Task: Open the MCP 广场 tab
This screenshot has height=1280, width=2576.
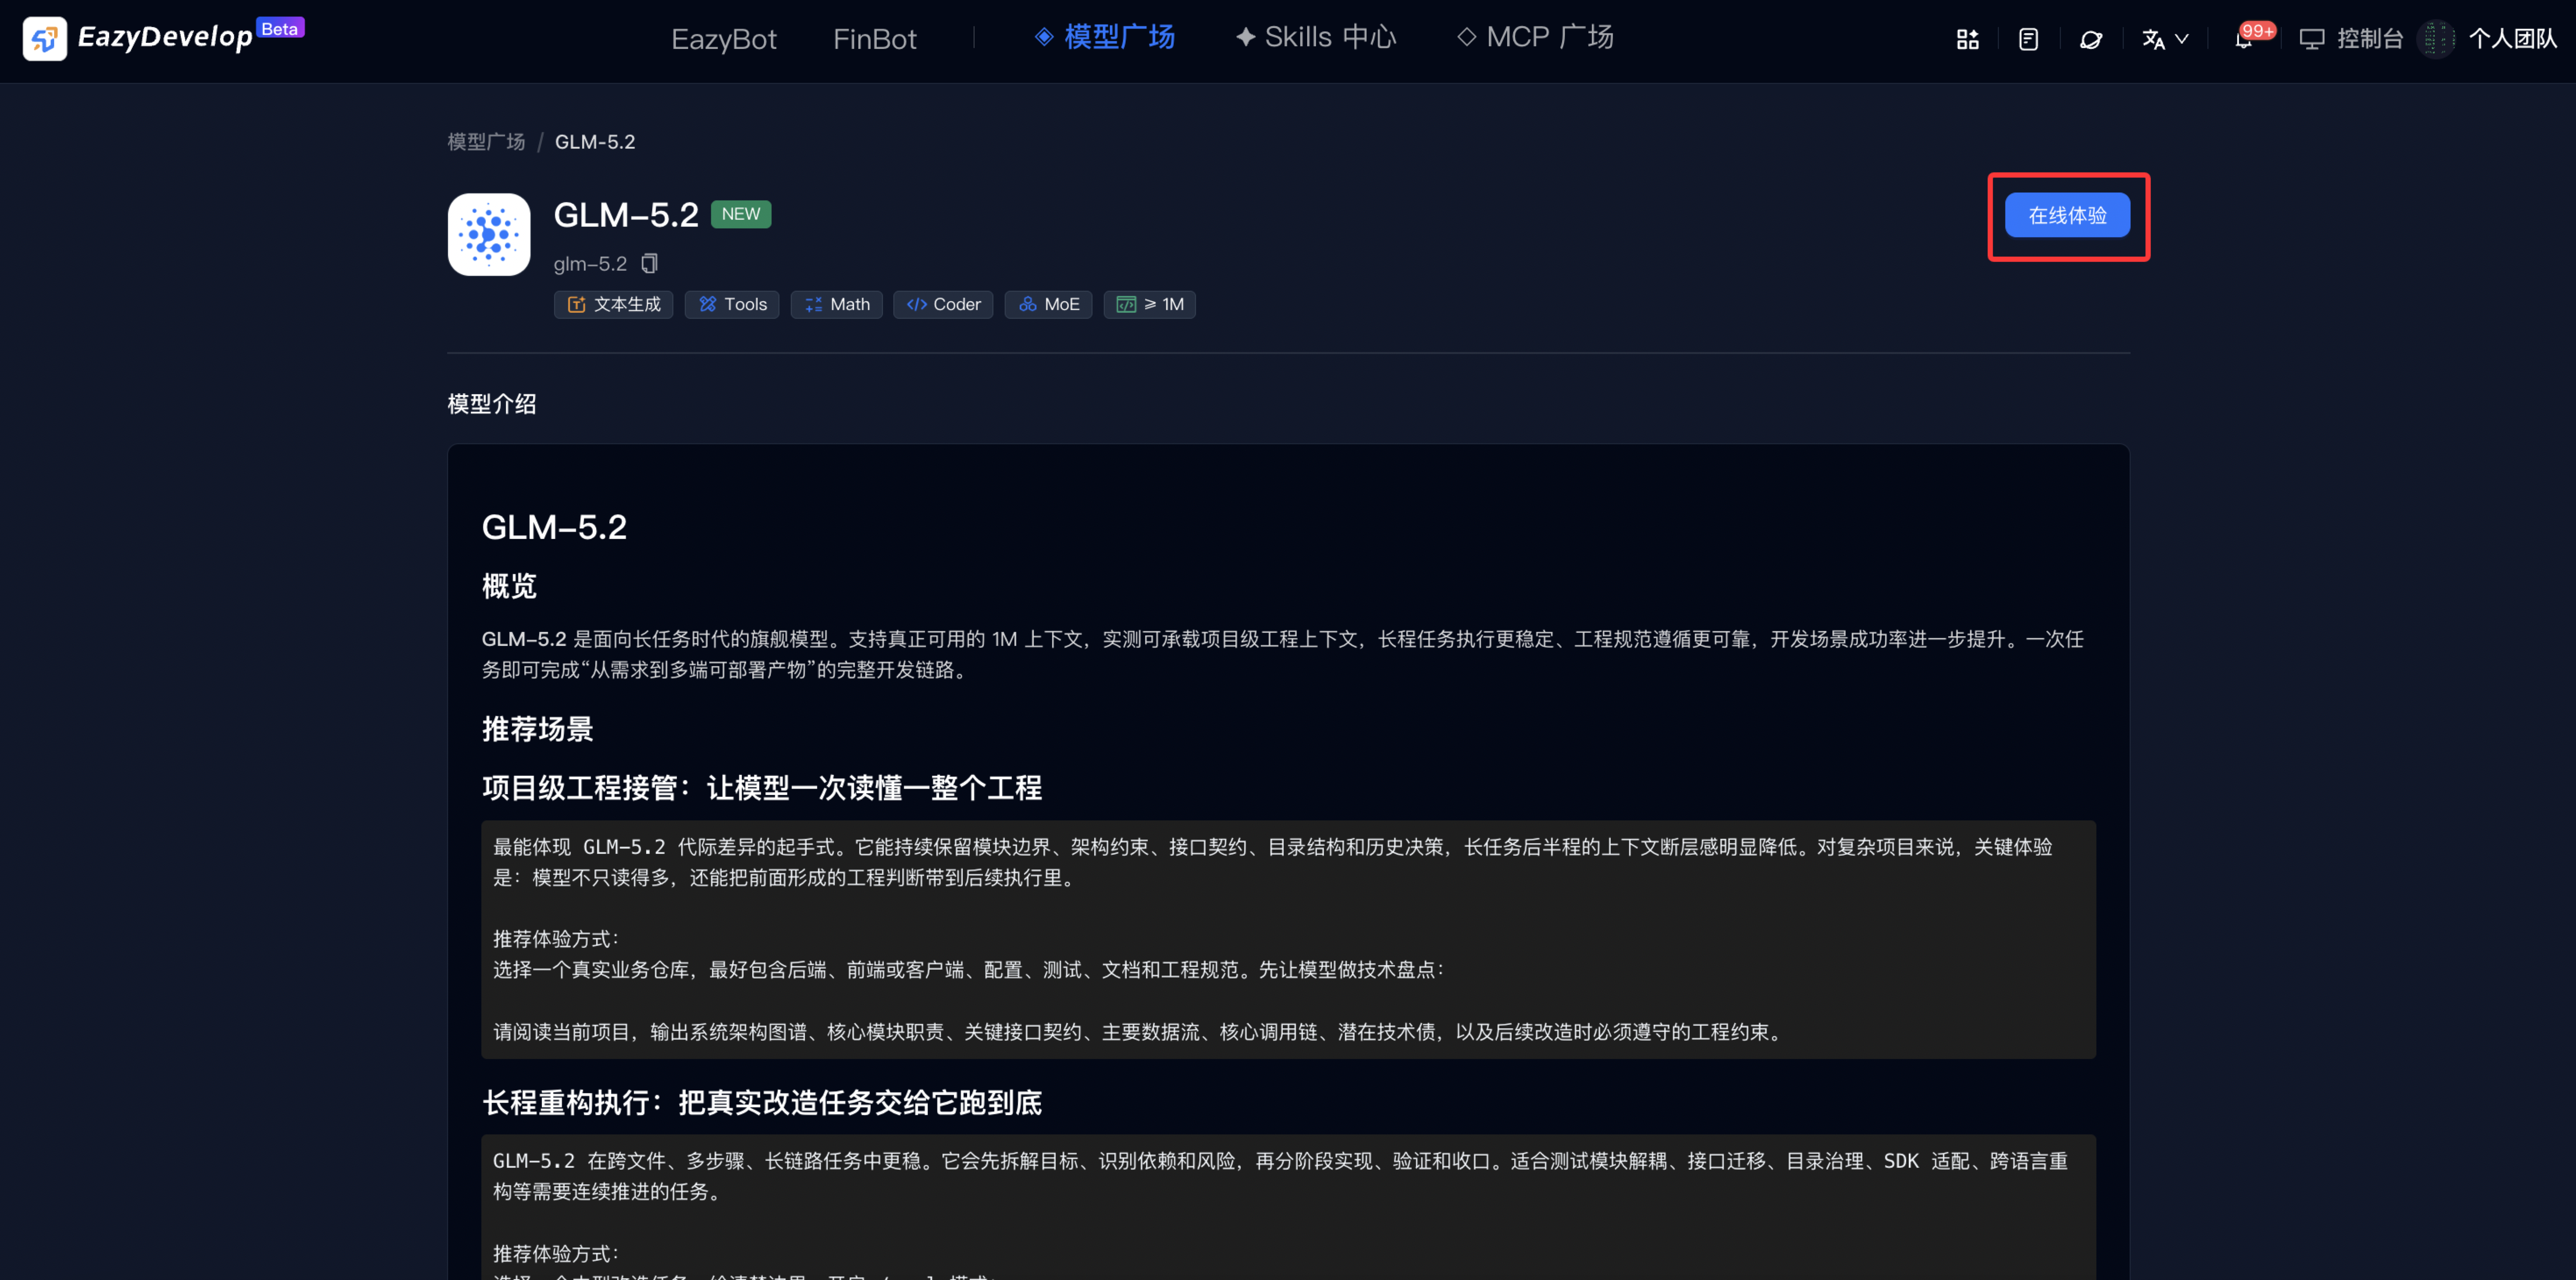Action: click(1535, 37)
